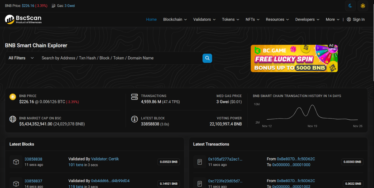Expand the Blockchain menu
The width and height of the screenshot is (374, 188).
[175, 19]
